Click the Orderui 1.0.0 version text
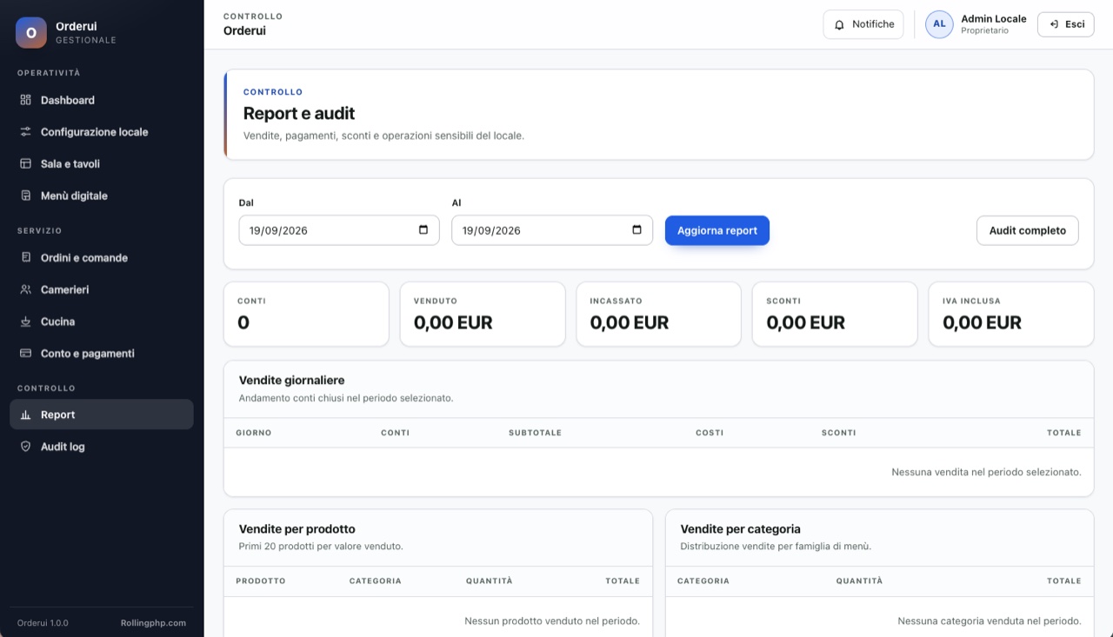Image resolution: width=1113 pixels, height=637 pixels. tap(43, 623)
